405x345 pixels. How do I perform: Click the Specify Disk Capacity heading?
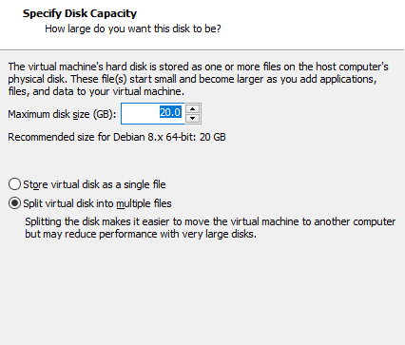[80, 13]
